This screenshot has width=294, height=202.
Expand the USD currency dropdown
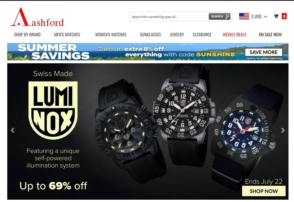(x=259, y=17)
